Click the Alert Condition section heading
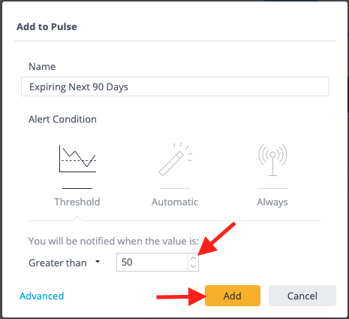Viewport: 349px width, 319px height. (x=62, y=119)
